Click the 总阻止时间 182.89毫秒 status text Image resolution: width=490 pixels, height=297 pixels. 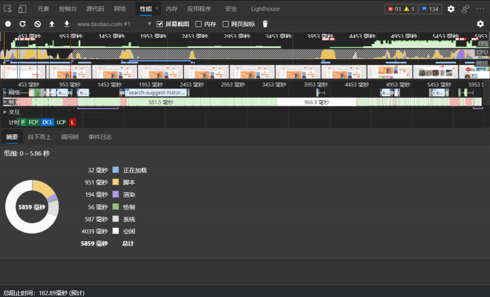click(44, 293)
